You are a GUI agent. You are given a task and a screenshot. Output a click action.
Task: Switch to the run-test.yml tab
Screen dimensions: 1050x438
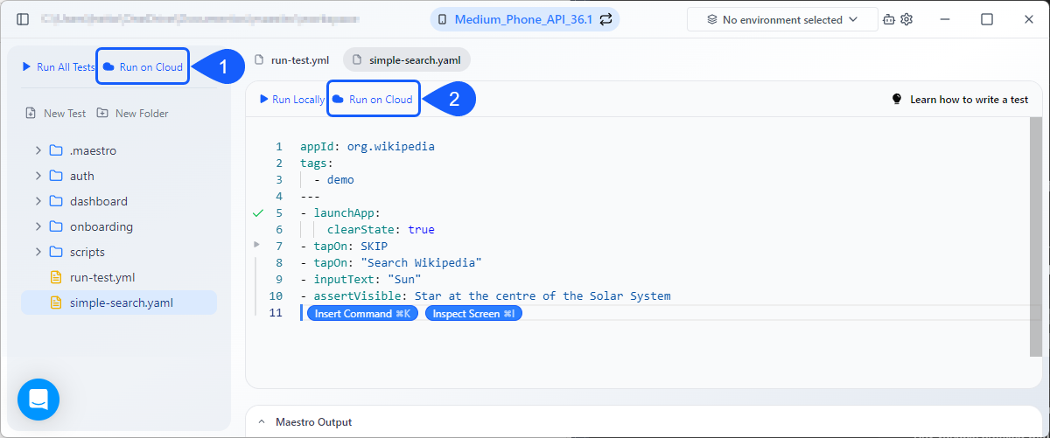pos(292,59)
